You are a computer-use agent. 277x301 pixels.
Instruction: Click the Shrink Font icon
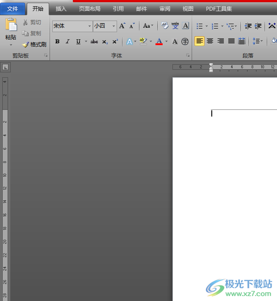click(x=132, y=26)
